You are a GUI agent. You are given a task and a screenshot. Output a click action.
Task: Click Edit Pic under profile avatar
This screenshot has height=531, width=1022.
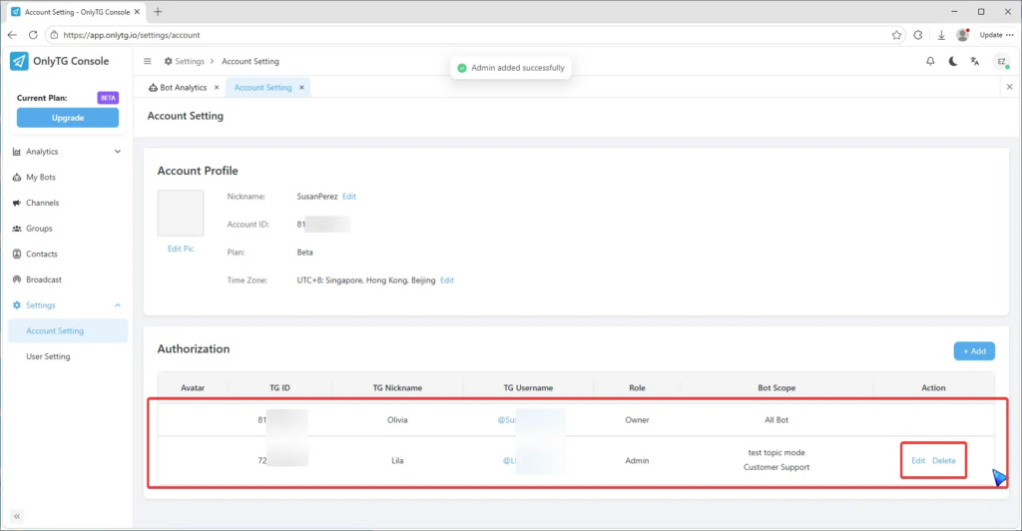[181, 249]
